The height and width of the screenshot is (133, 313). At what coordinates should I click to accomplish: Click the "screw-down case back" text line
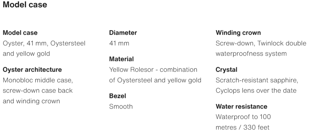pyautogui.click(x=38, y=91)
